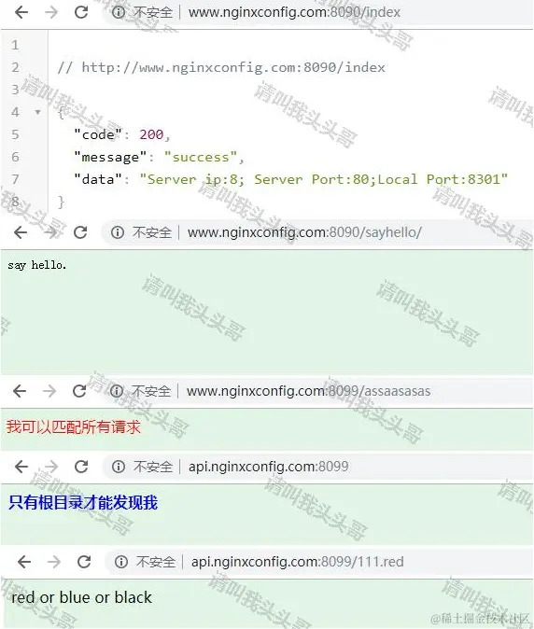The image size is (534, 629).
Task: Click forward arrow beside the 111.red address
Action: tap(54, 562)
